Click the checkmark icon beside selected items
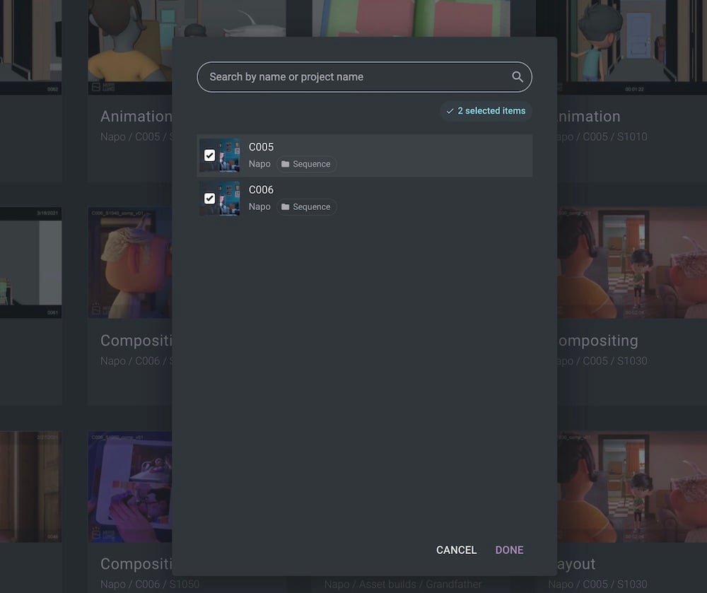Screen dimensions: 707x593 tap(450, 111)
